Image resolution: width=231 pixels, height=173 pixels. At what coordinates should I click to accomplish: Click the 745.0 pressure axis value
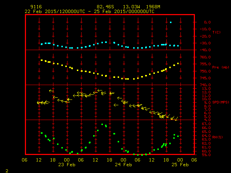205,78
